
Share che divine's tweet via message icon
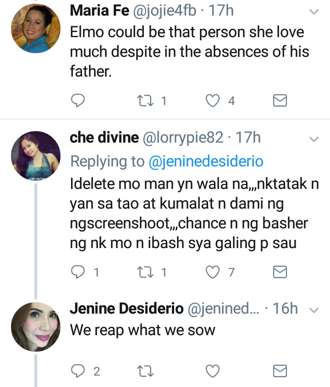pyautogui.click(x=280, y=272)
